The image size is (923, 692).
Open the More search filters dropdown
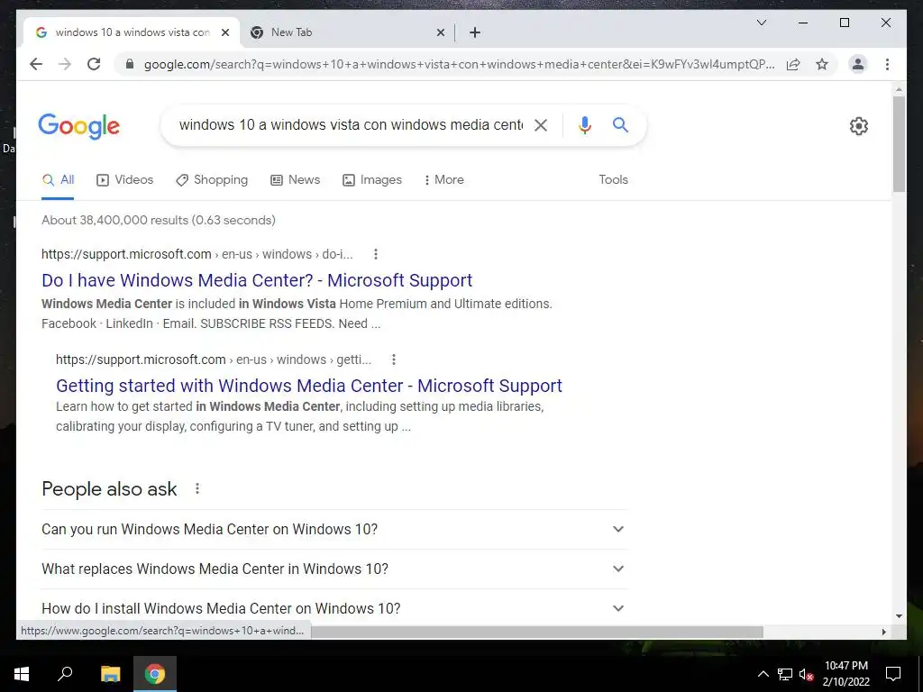(443, 179)
